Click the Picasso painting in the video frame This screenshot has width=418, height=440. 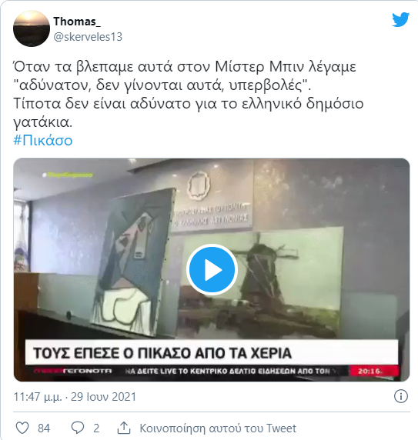134,262
